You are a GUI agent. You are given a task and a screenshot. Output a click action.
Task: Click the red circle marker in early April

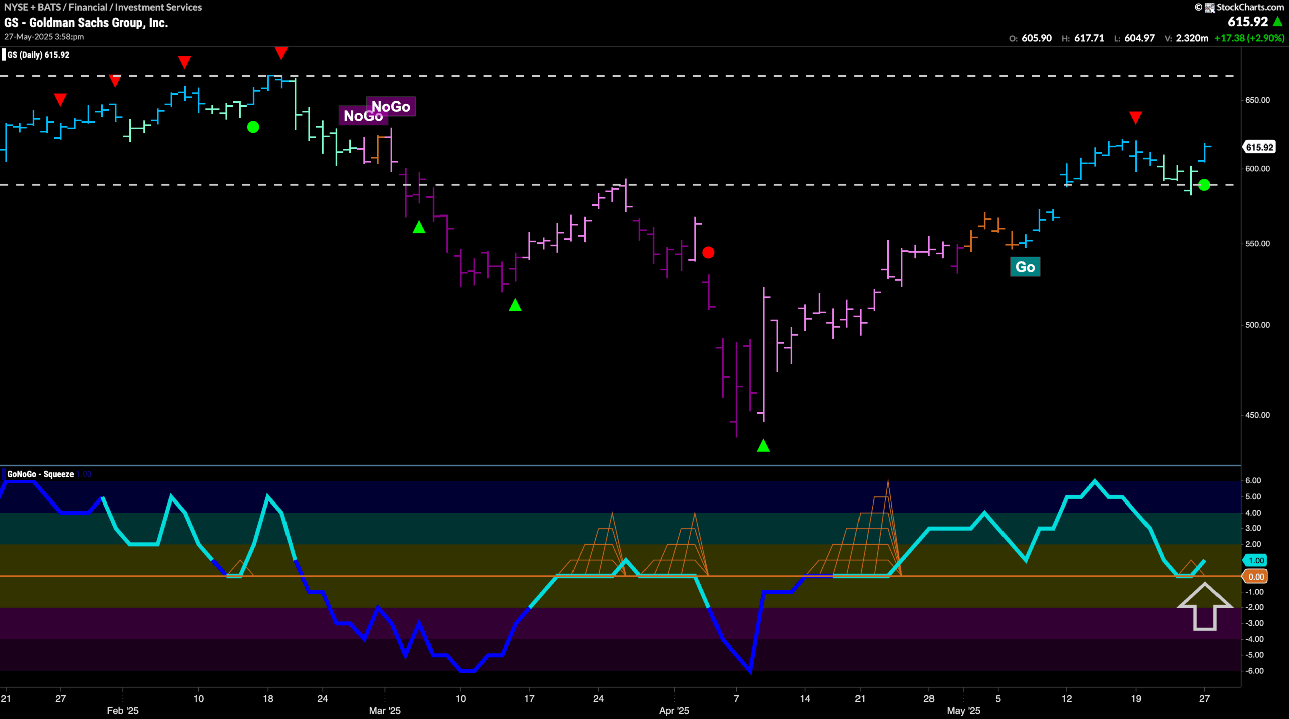(708, 252)
